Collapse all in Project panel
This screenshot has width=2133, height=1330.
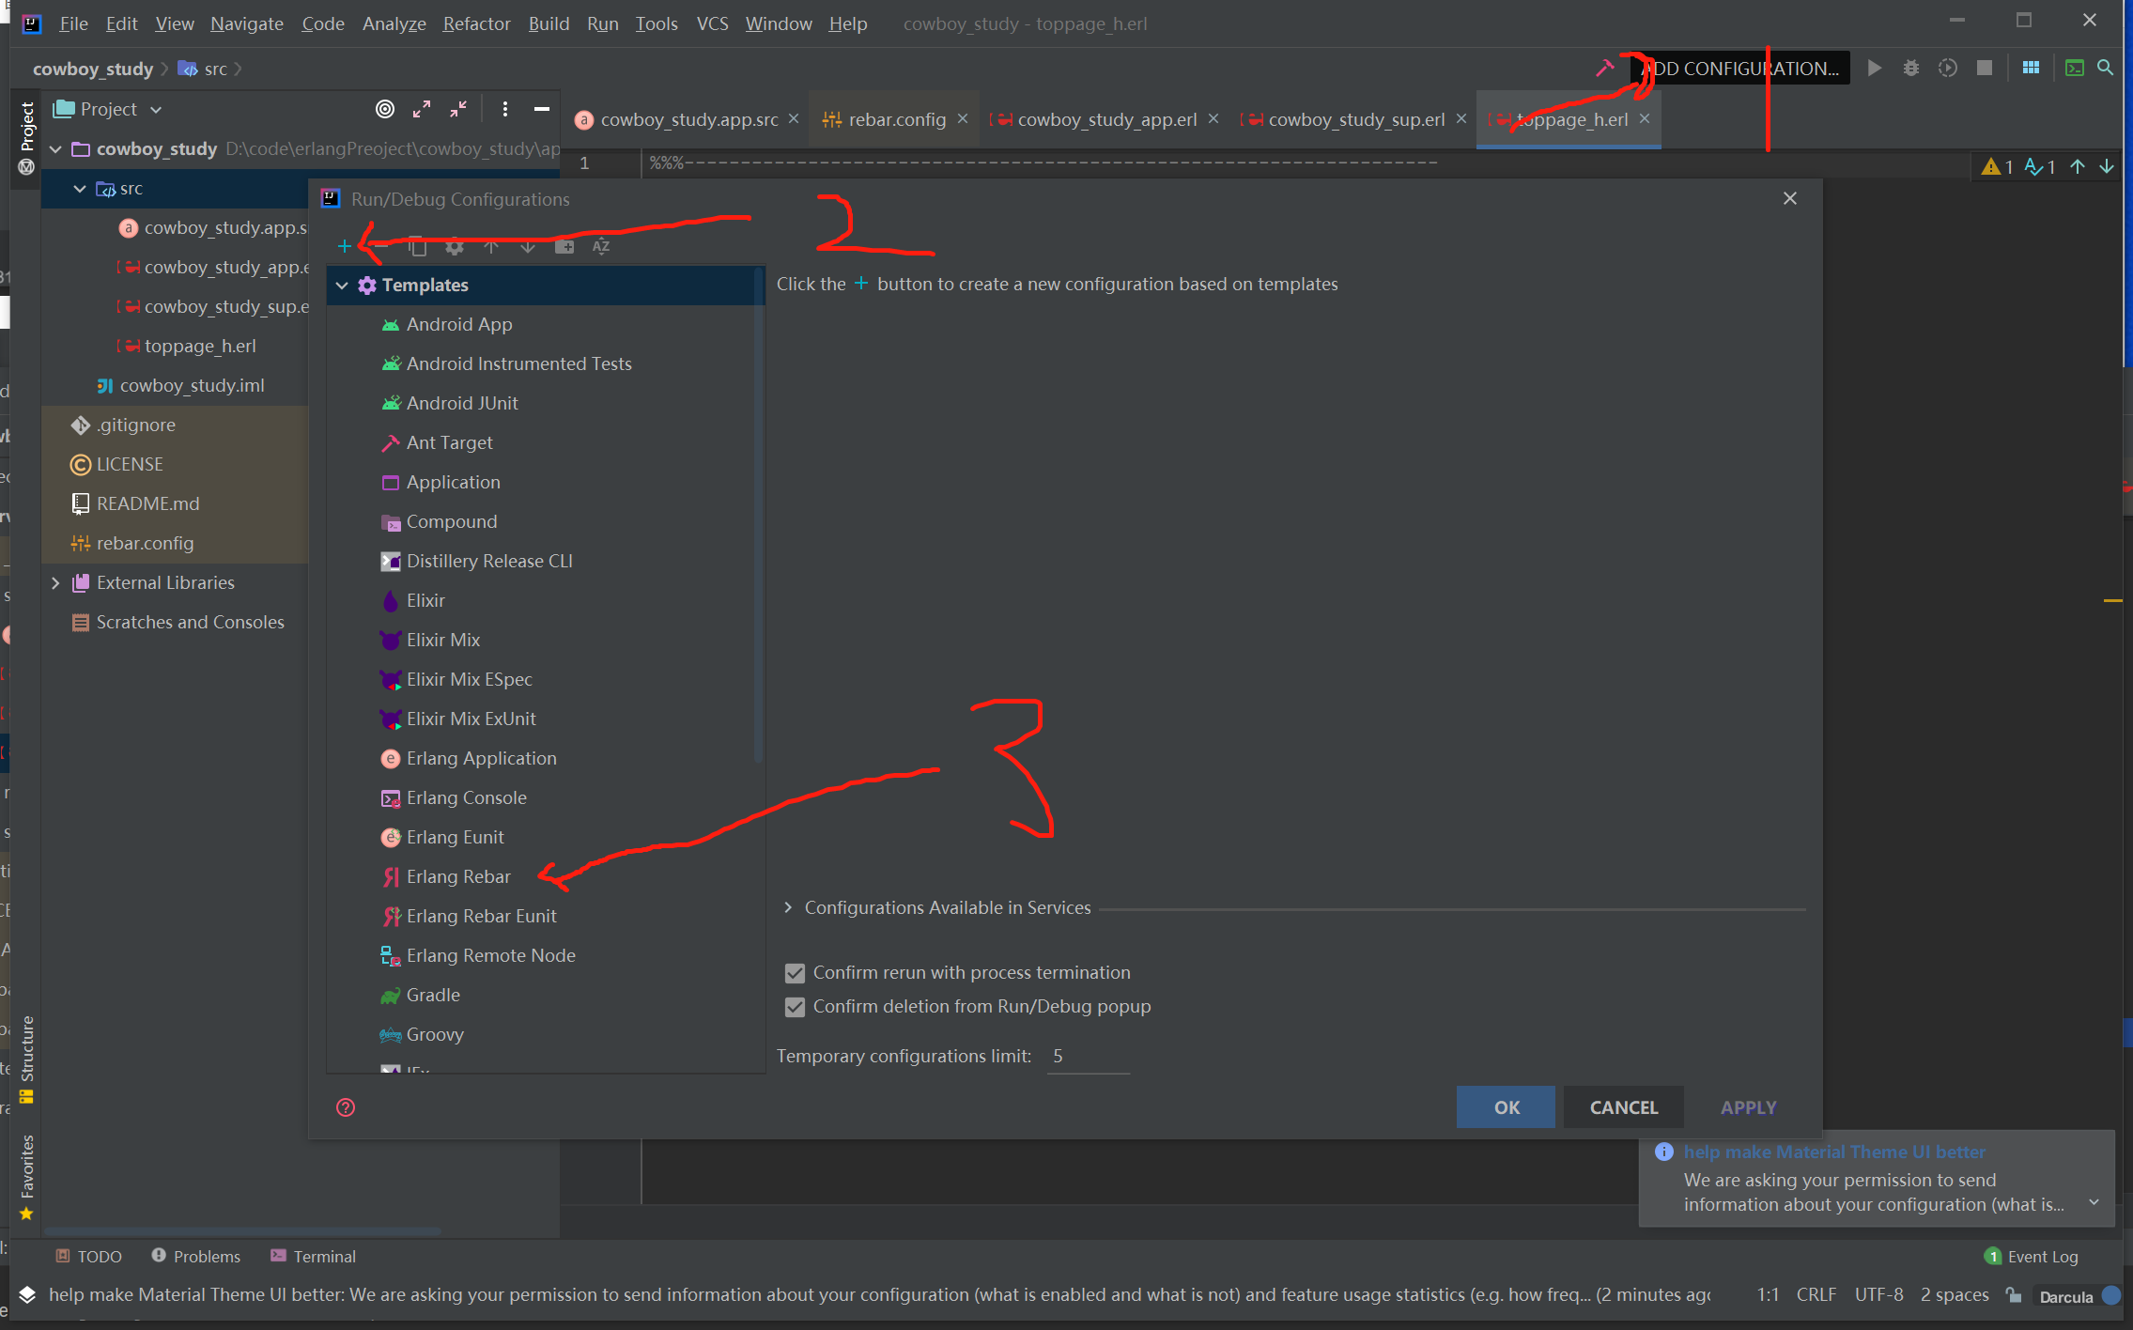[x=458, y=109]
